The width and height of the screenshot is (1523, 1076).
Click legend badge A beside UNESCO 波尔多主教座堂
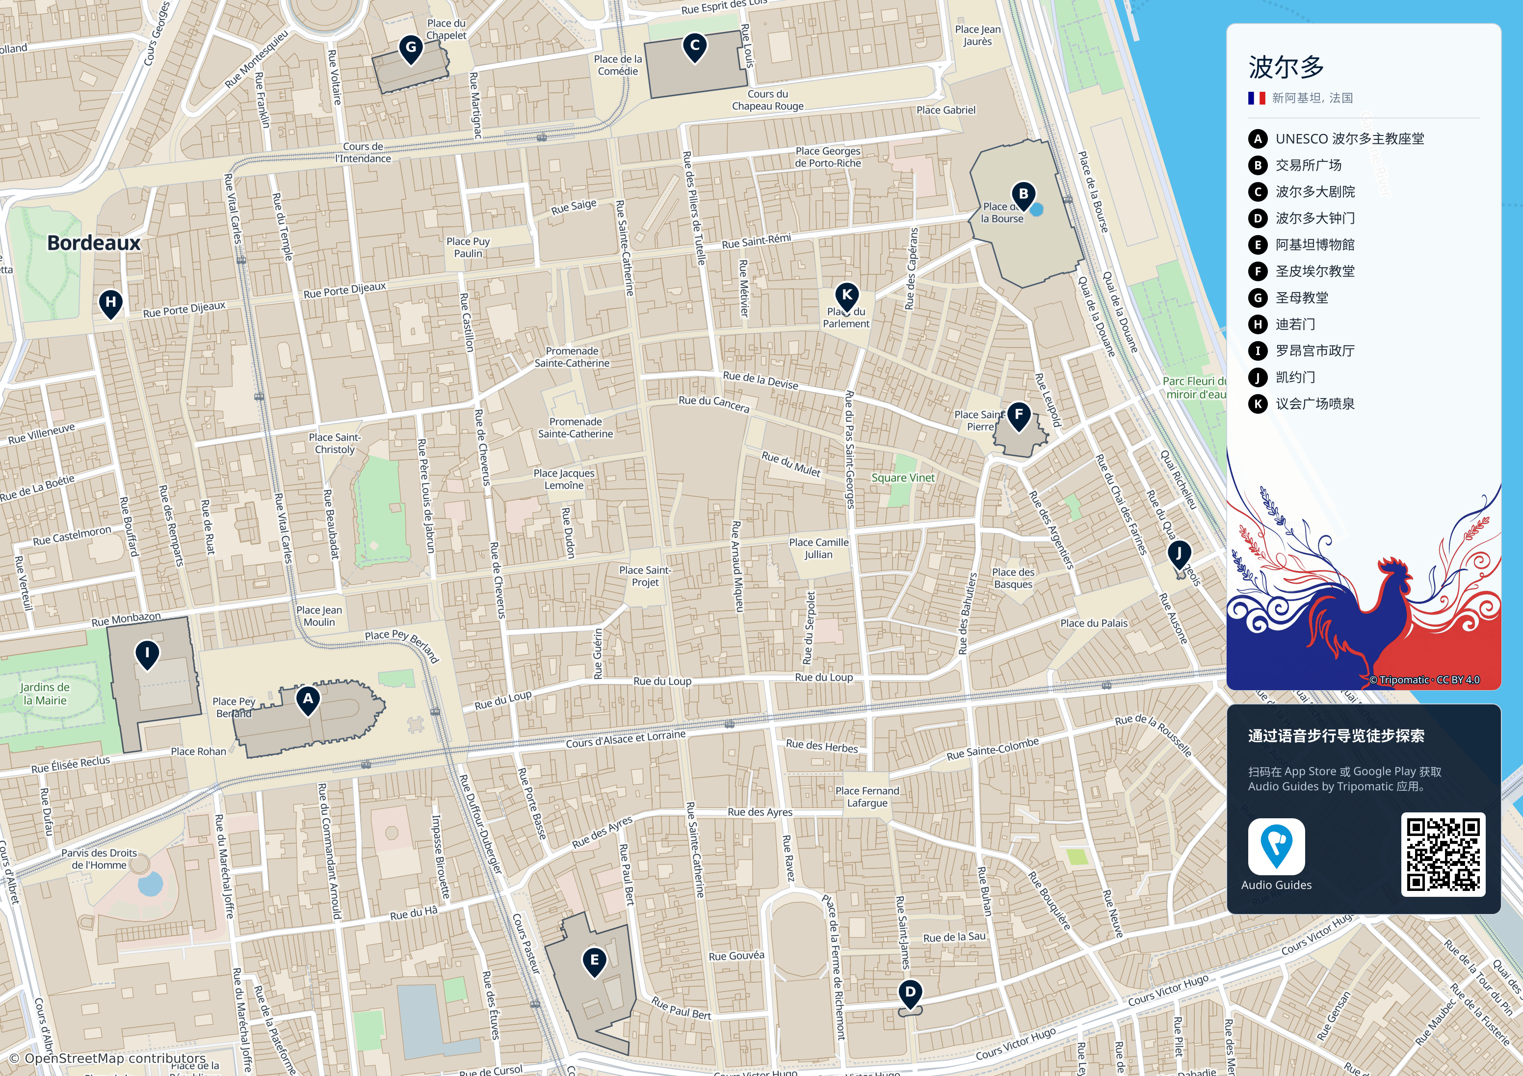[x=1258, y=139]
